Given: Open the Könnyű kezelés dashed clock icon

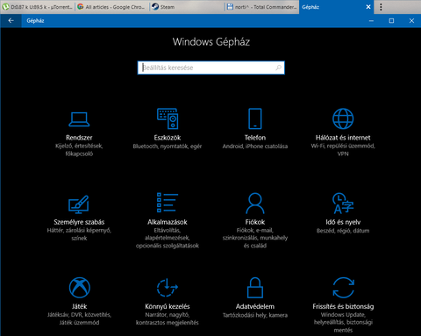Looking at the screenshot, I should coord(168,288).
